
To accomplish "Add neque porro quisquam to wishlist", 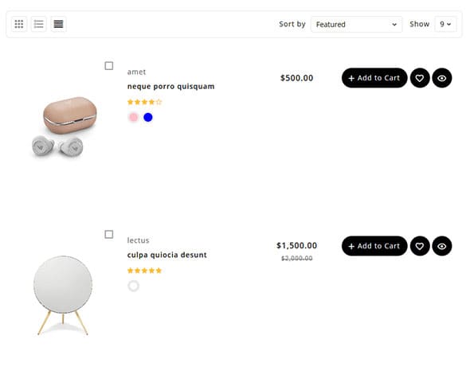I will click(x=420, y=78).
